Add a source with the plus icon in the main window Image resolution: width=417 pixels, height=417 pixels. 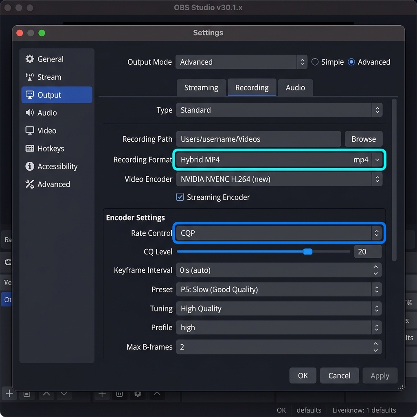[x=102, y=394]
